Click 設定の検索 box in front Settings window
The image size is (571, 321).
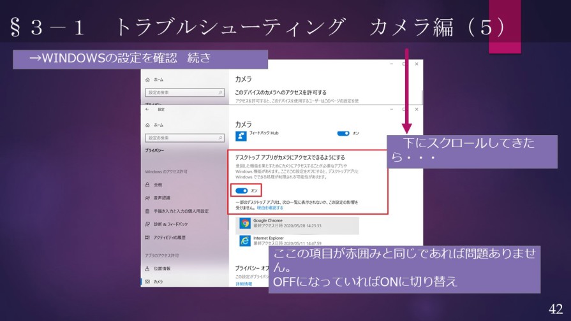(x=185, y=138)
